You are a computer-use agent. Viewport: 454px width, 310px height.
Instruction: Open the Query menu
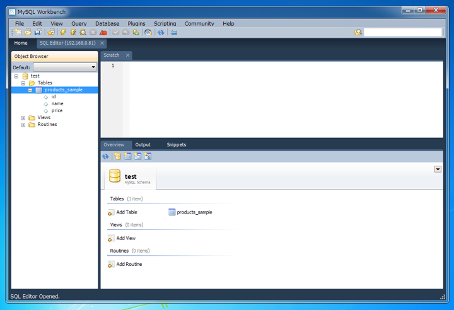coord(79,24)
